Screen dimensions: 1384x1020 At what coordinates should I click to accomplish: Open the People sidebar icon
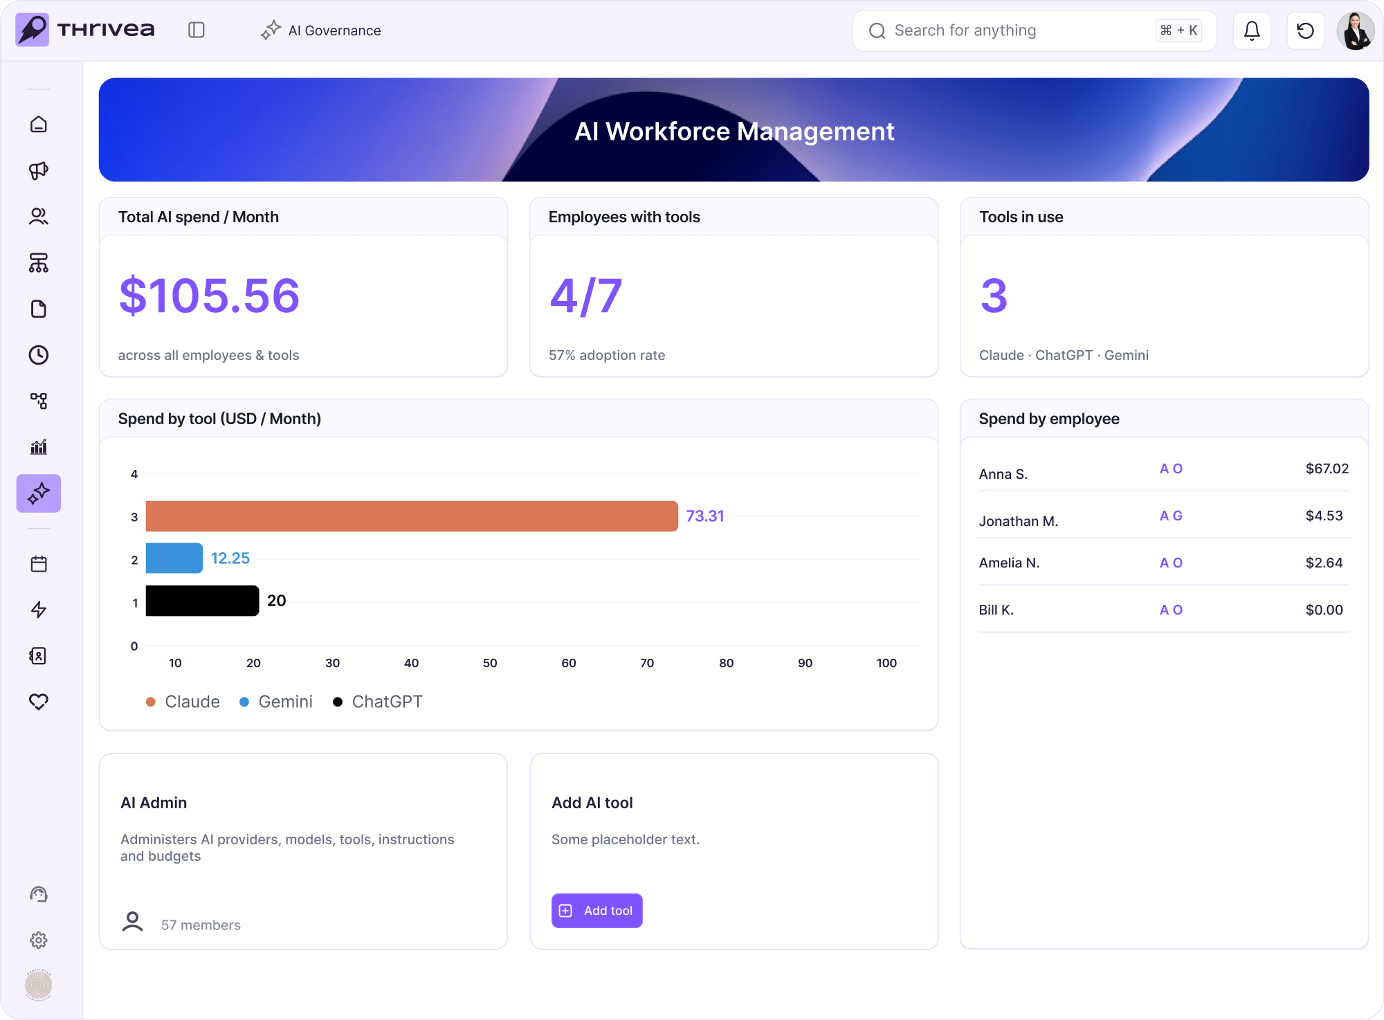(x=39, y=217)
